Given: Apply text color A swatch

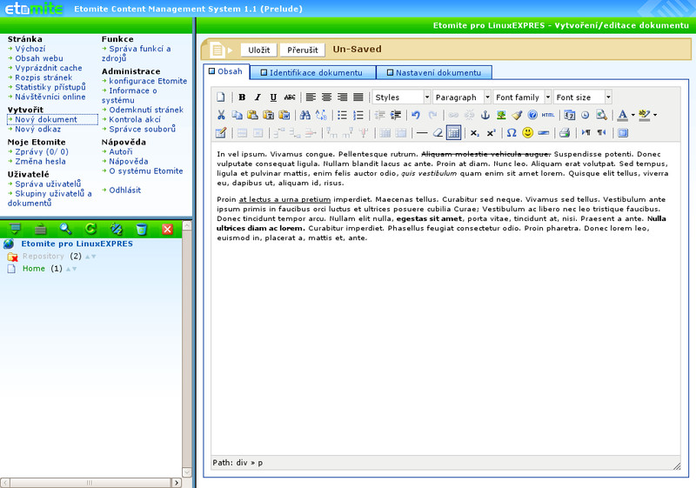Looking at the screenshot, I should click(622, 115).
